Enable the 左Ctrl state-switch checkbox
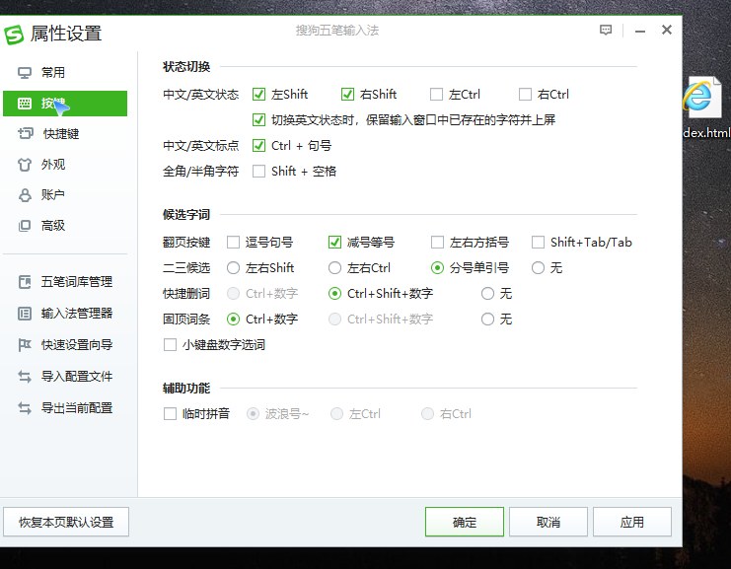 click(x=436, y=94)
